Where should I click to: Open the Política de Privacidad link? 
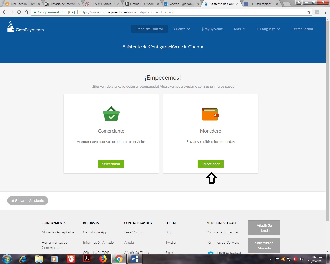pyautogui.click(x=223, y=232)
